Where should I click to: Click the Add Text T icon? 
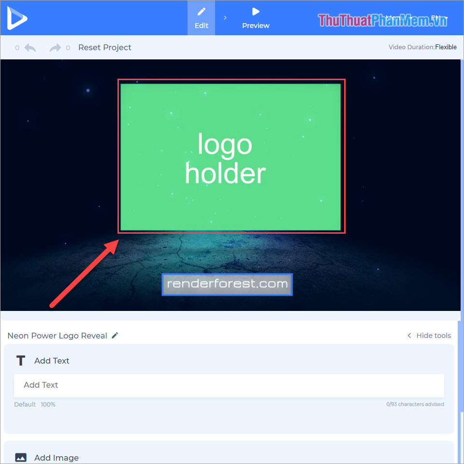click(x=20, y=361)
